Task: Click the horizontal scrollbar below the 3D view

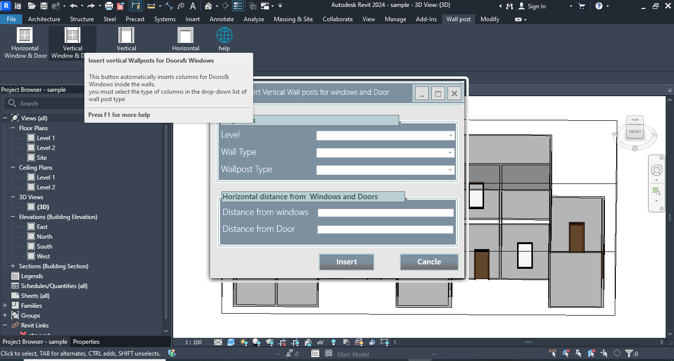Action: [x=528, y=342]
